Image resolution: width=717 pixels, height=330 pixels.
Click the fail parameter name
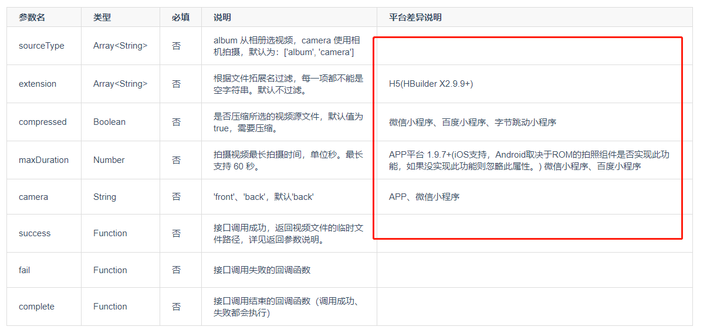click(25, 270)
